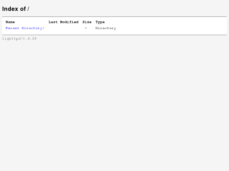Image resolution: width=229 pixels, height=171 pixels.
Task: Click the 'Index of /' page heading
Action: pos(16,9)
